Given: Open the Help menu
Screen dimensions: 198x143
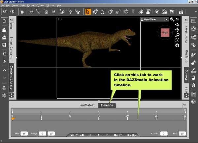Looking at the screenshot, I should click(59, 6).
